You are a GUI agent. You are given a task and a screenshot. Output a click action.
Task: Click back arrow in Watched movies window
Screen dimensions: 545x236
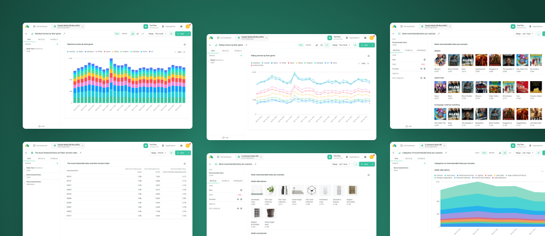click(27, 33)
